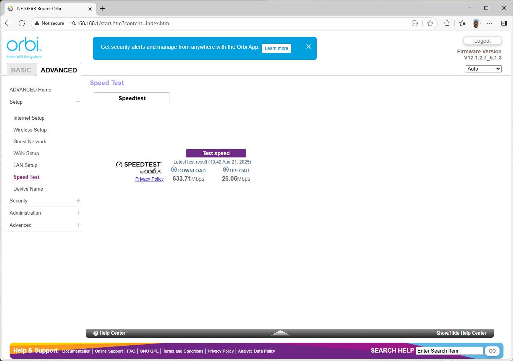Open Analytic Data Policy link

[x=256, y=351]
